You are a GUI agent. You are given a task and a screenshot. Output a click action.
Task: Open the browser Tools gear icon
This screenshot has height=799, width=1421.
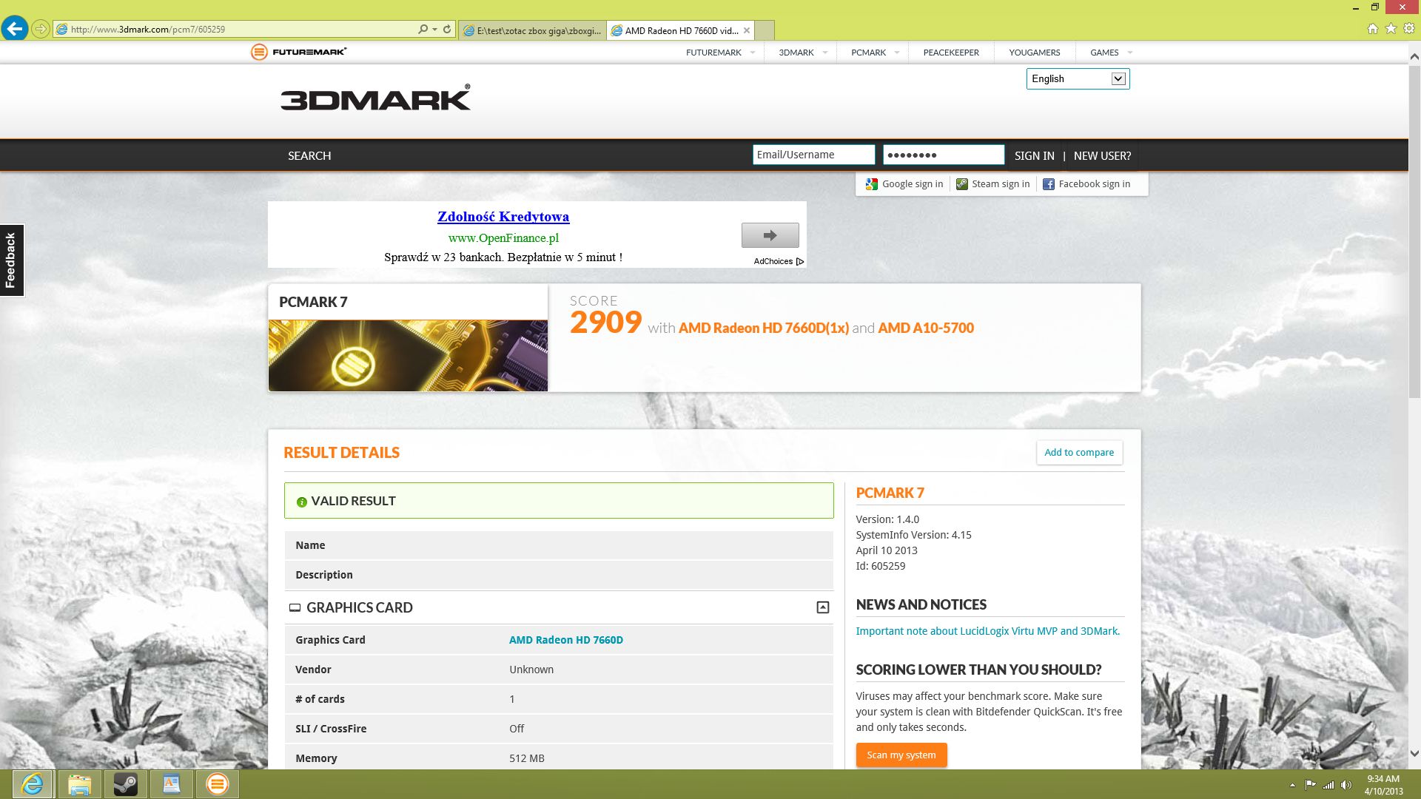coord(1409,28)
